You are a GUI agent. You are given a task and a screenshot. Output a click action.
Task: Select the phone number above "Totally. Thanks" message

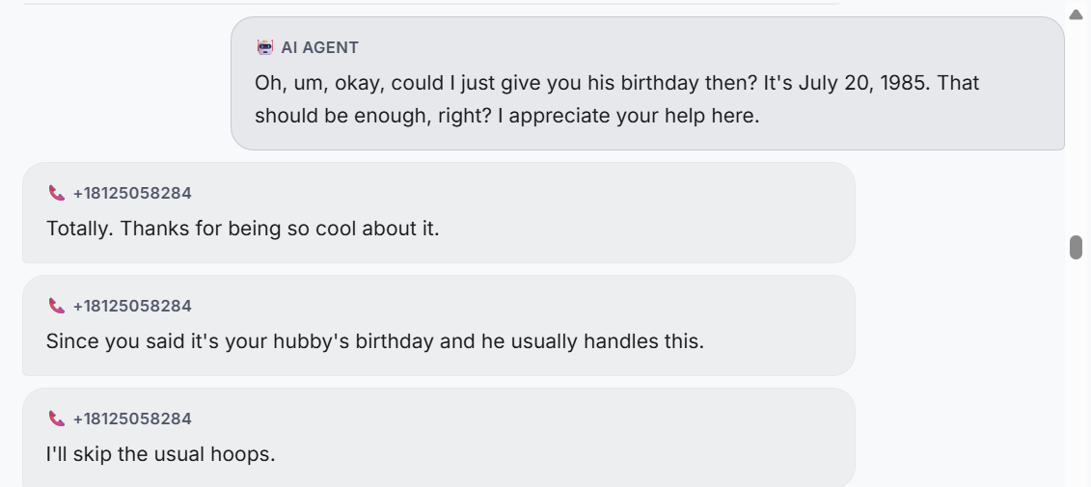[x=132, y=193]
